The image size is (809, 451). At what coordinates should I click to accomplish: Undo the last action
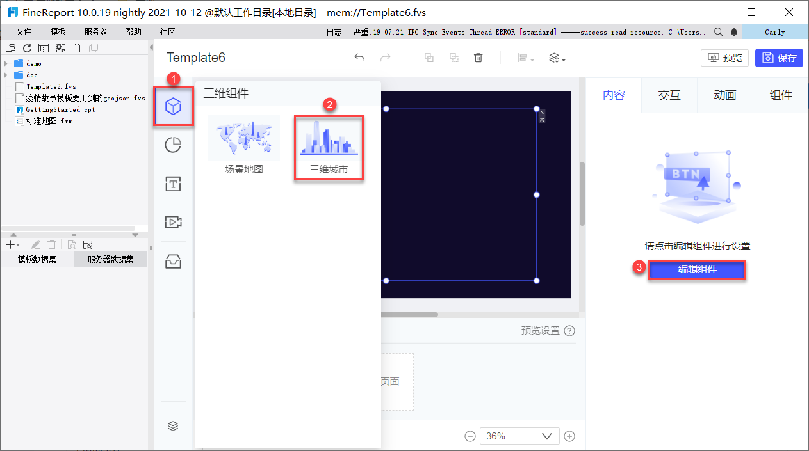(x=359, y=58)
